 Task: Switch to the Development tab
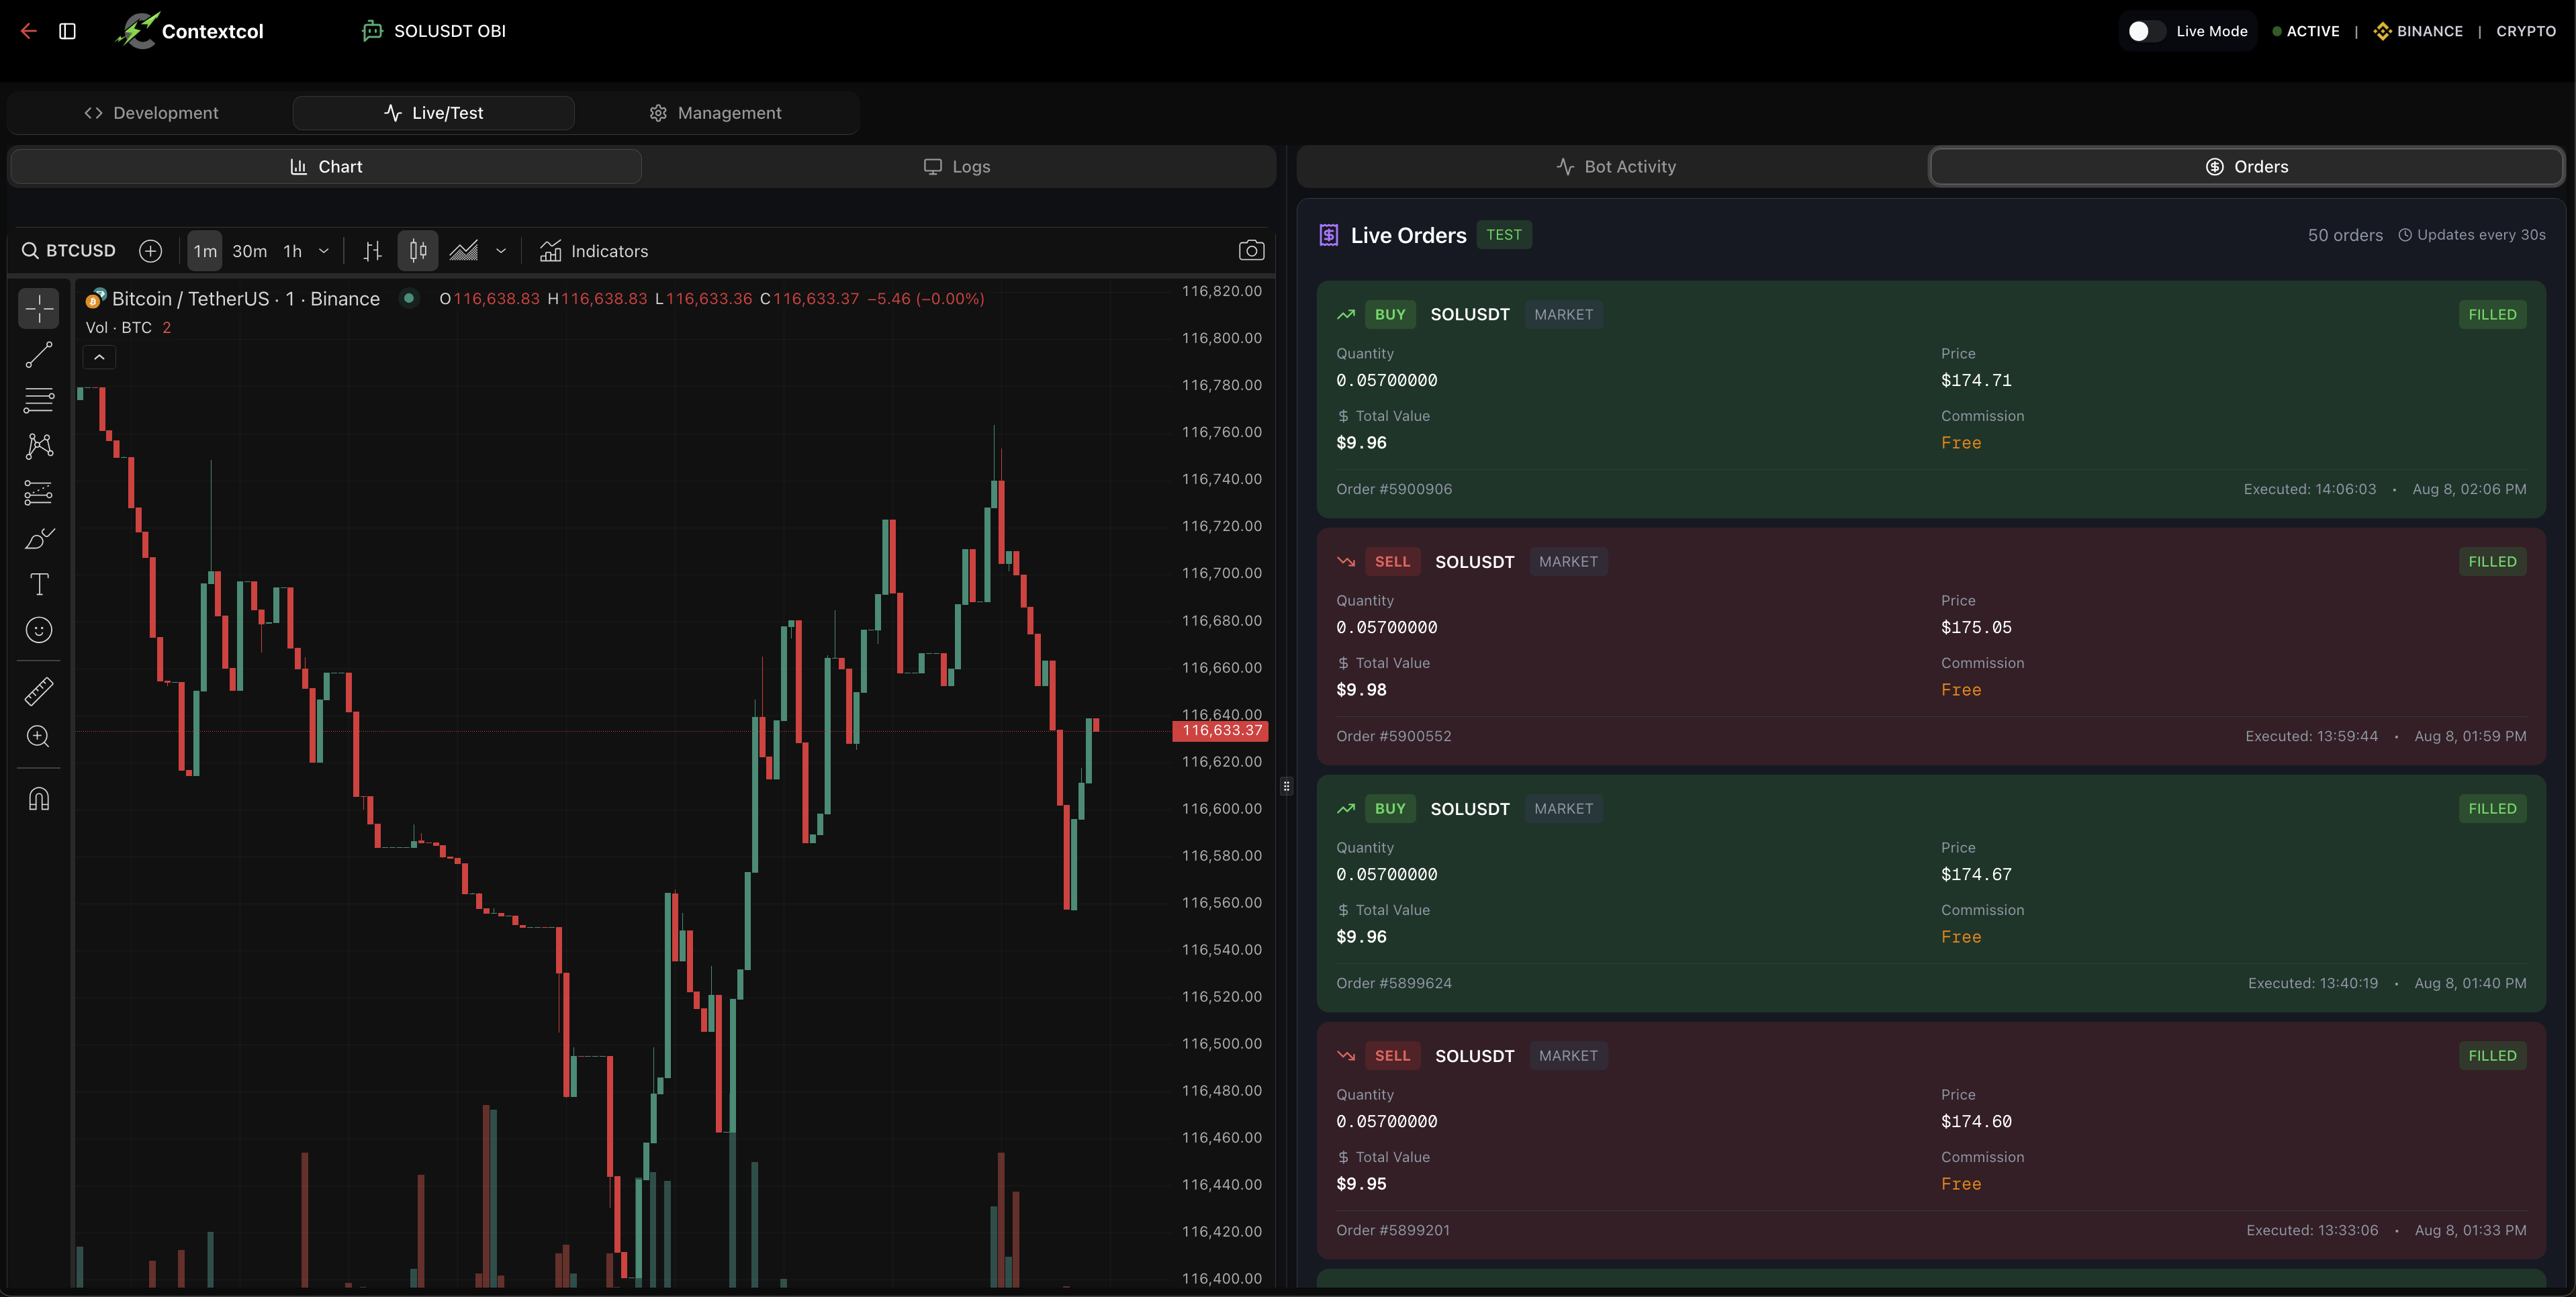151,113
